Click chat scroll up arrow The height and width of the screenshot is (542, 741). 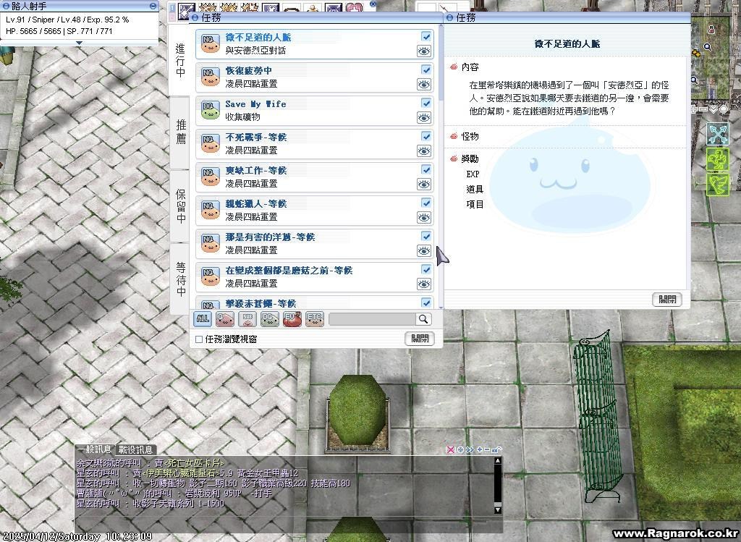click(497, 461)
